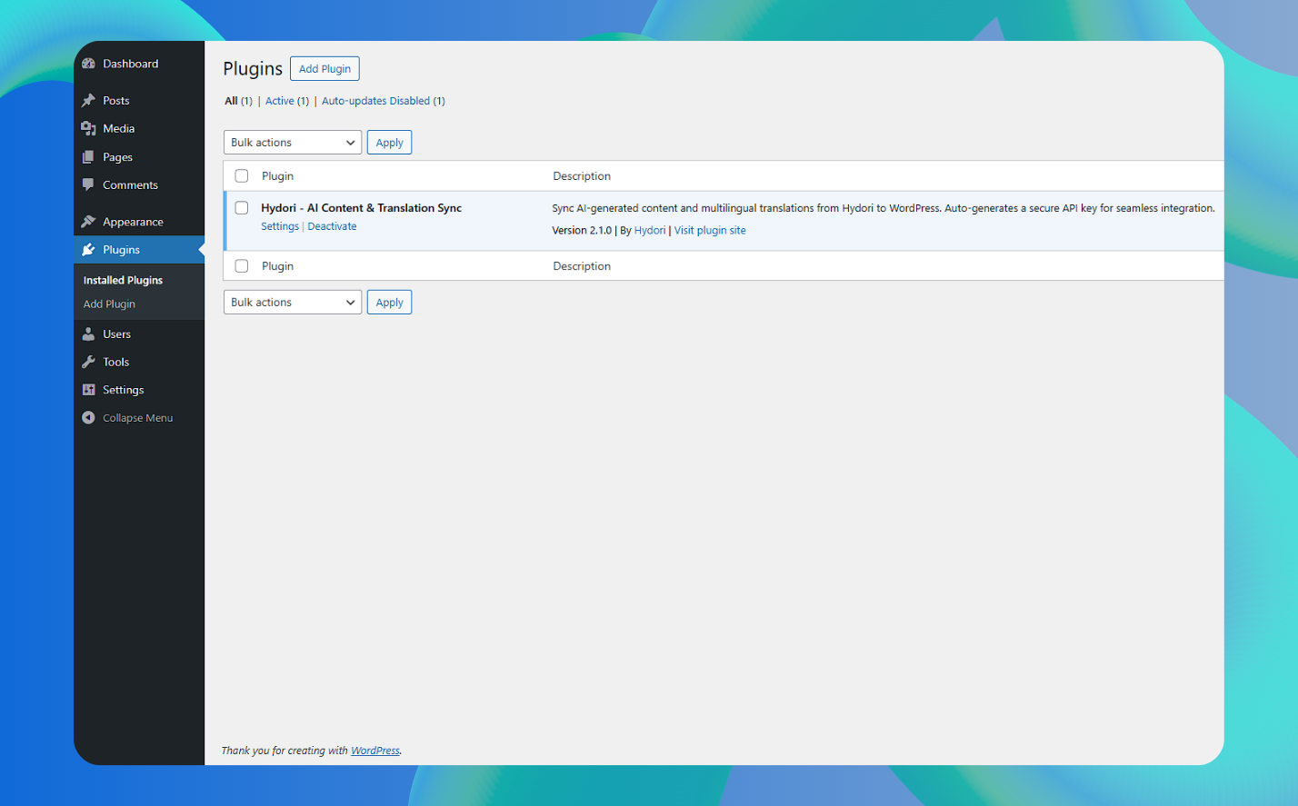Click the bottom Apply button
The image size is (1298, 806).
click(389, 303)
